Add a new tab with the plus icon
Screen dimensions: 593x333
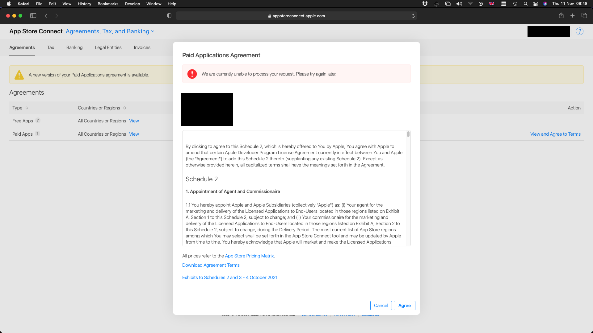(572, 15)
